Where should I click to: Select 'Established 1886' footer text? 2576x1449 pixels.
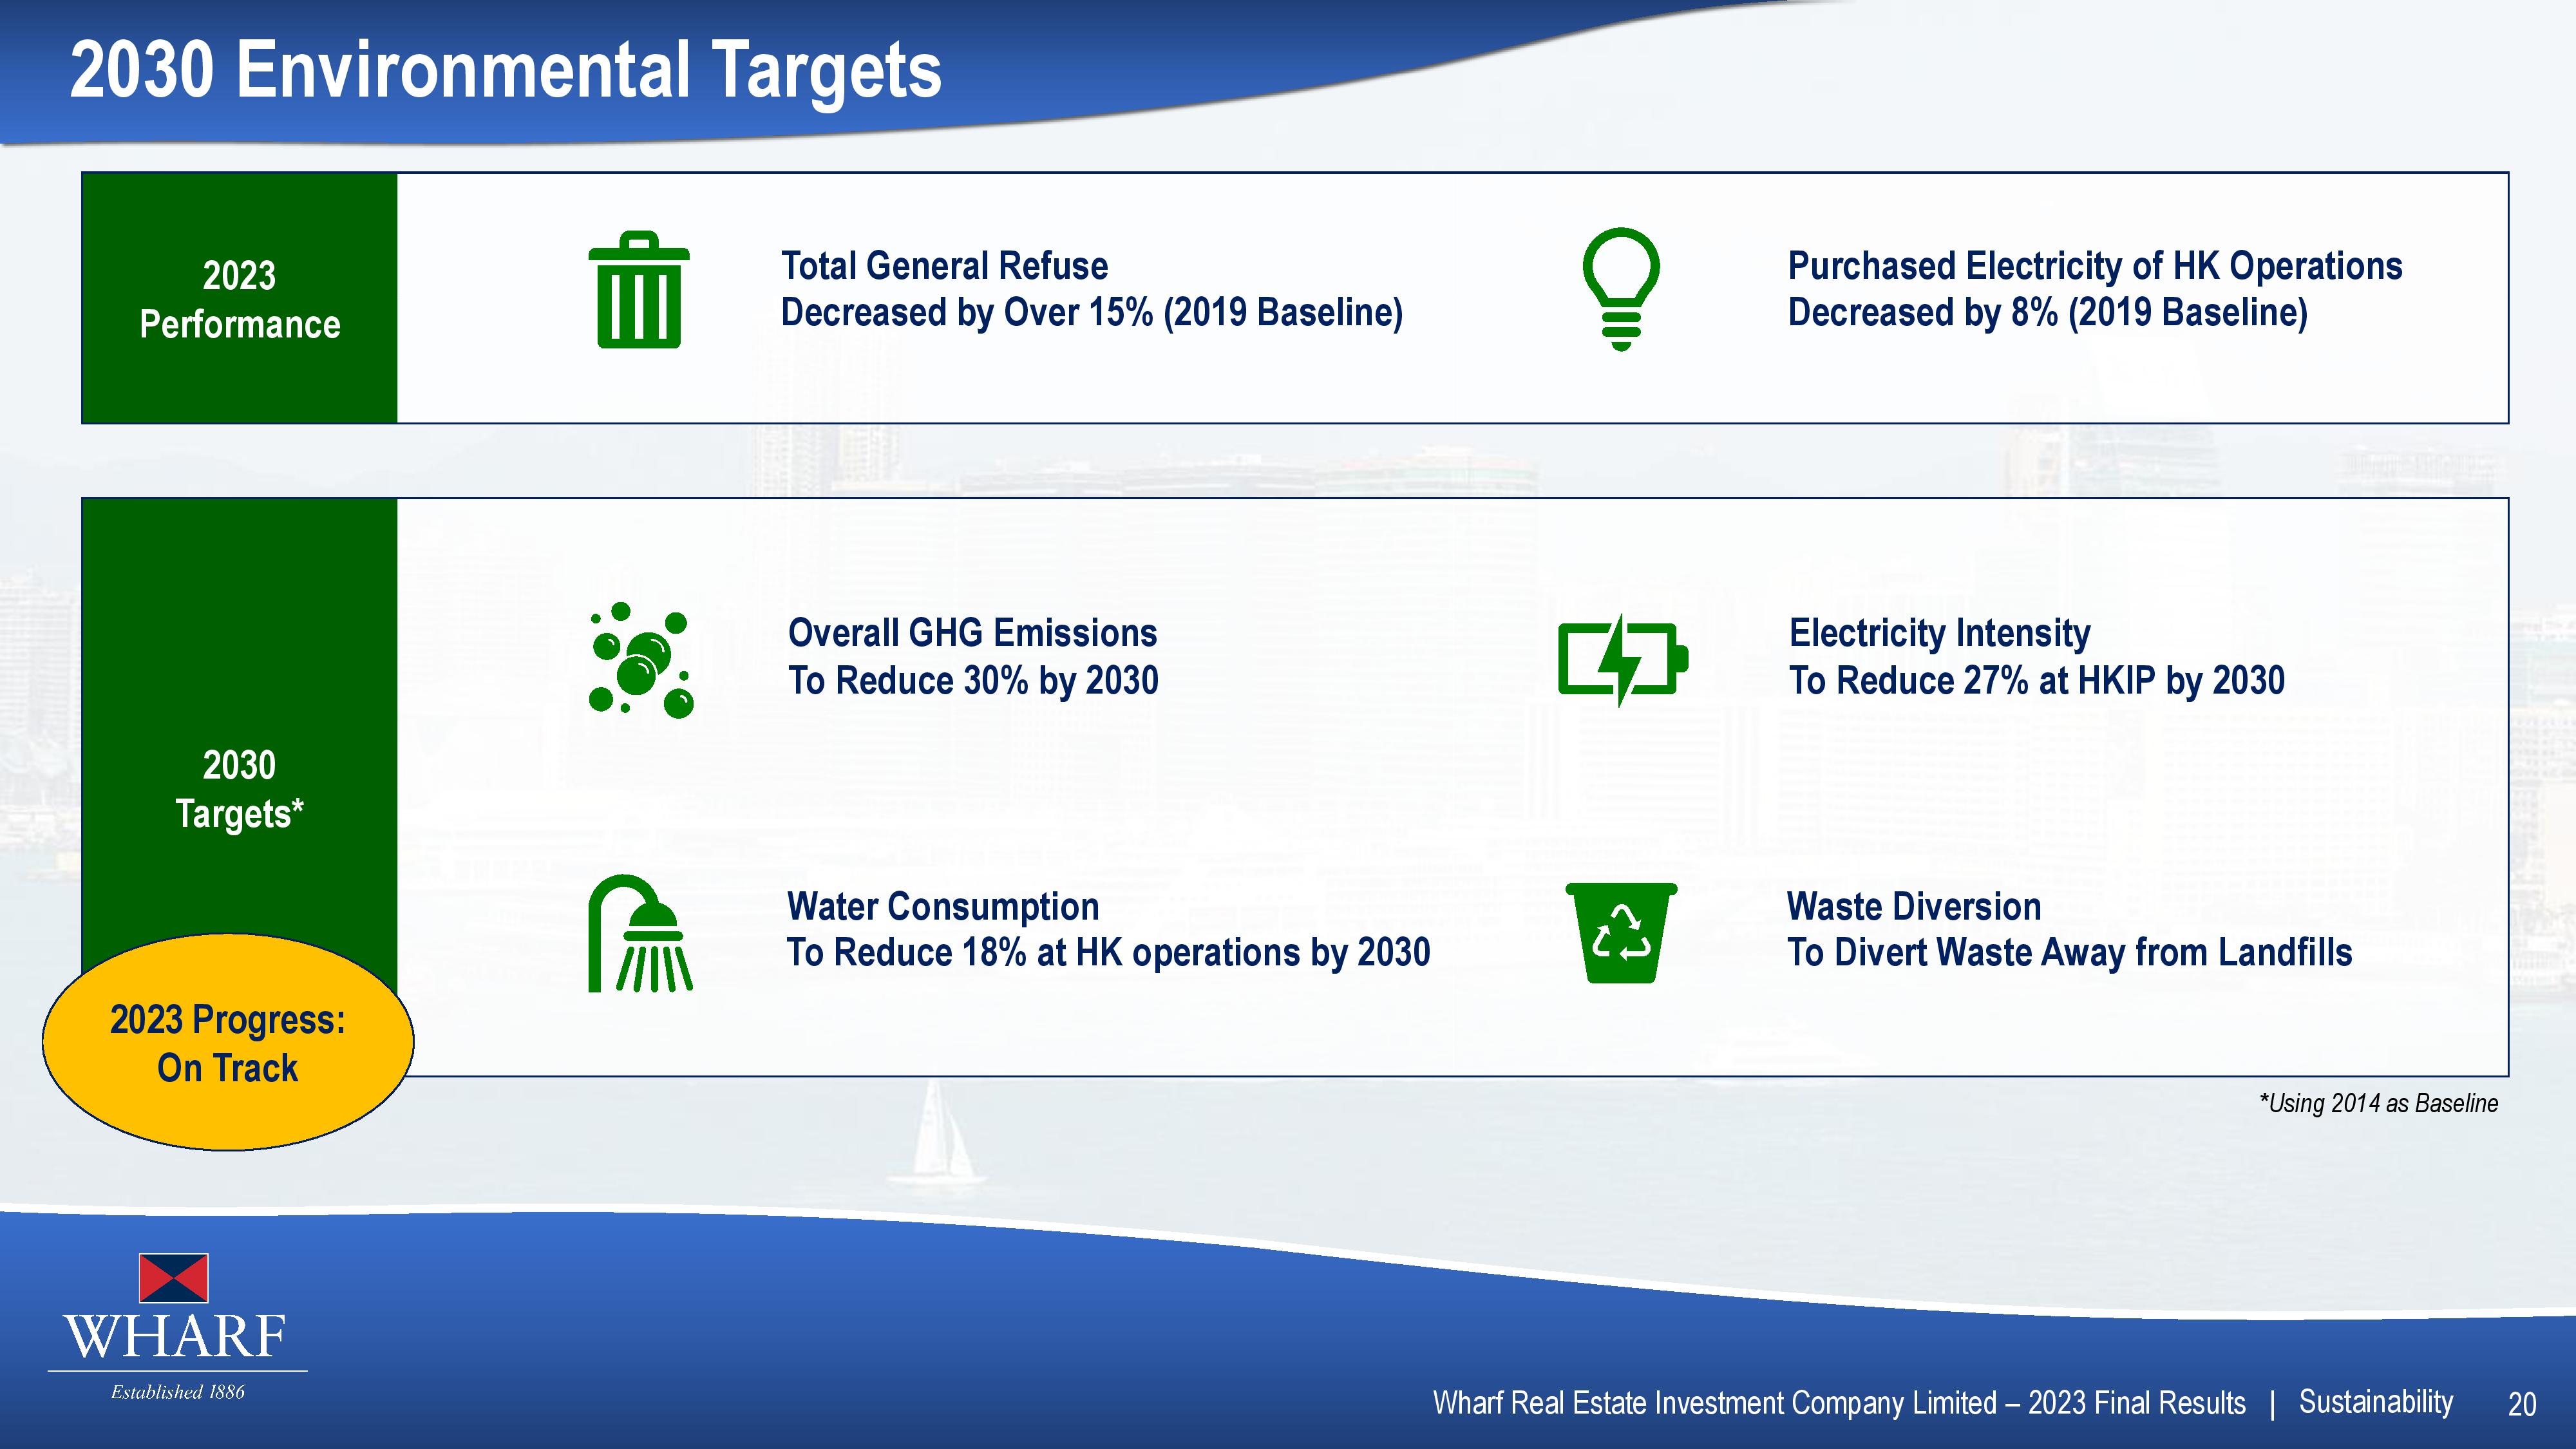[177, 1392]
